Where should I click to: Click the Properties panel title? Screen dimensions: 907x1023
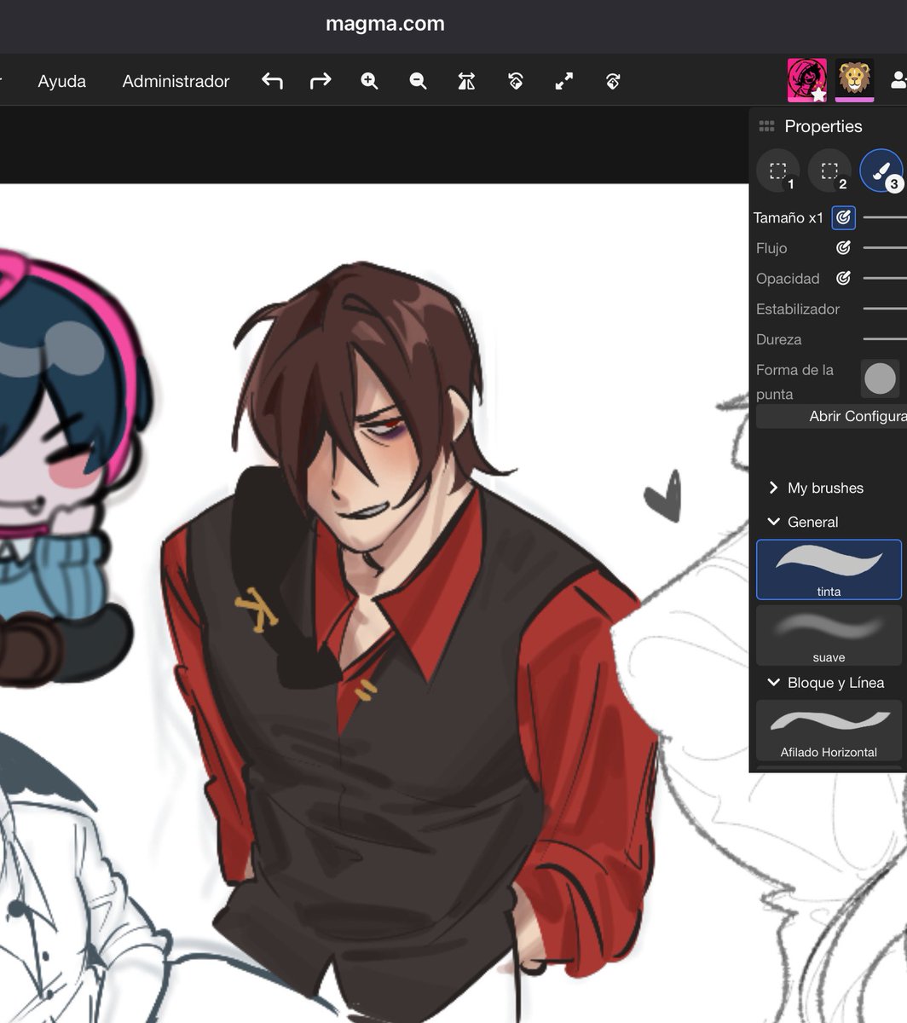tap(823, 126)
